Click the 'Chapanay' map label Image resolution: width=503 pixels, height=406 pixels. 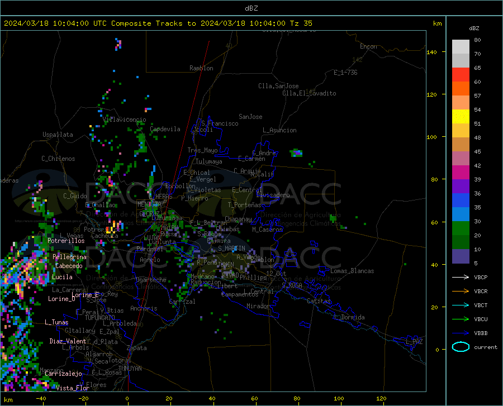point(238,219)
